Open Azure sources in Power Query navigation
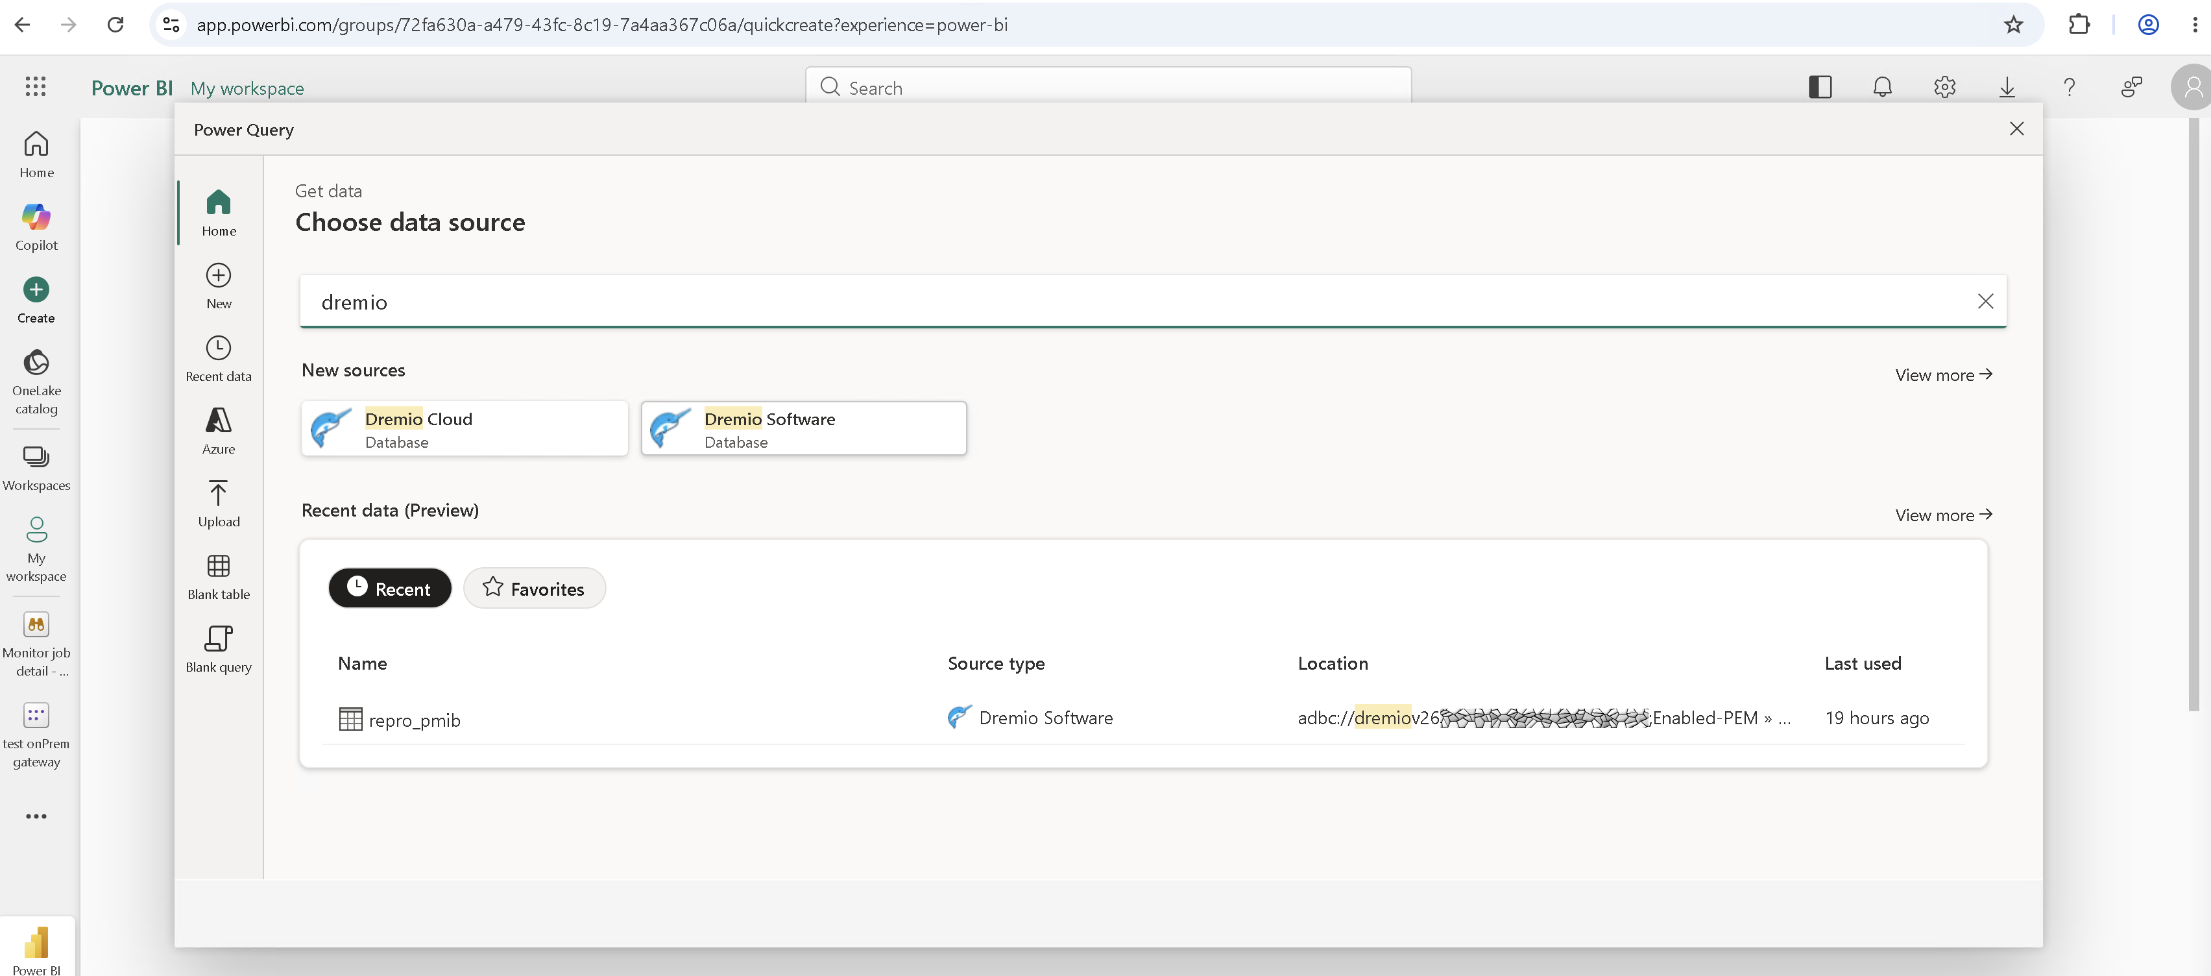Screen dimensions: 2211x976 coord(219,431)
